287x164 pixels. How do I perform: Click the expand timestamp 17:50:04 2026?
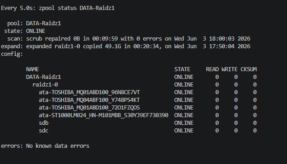[x=229, y=46]
